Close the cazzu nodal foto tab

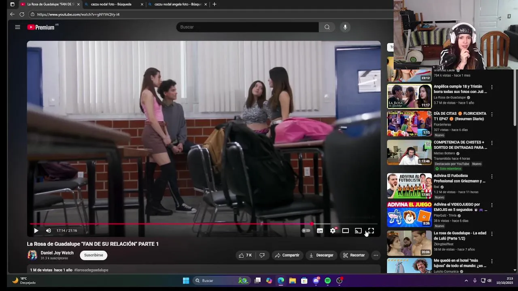click(x=142, y=4)
